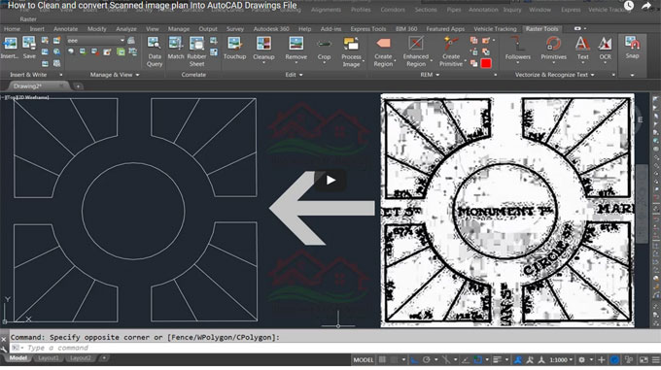The width and height of the screenshot is (661, 370).
Task: Click the Create Region tool
Action: tap(383, 51)
